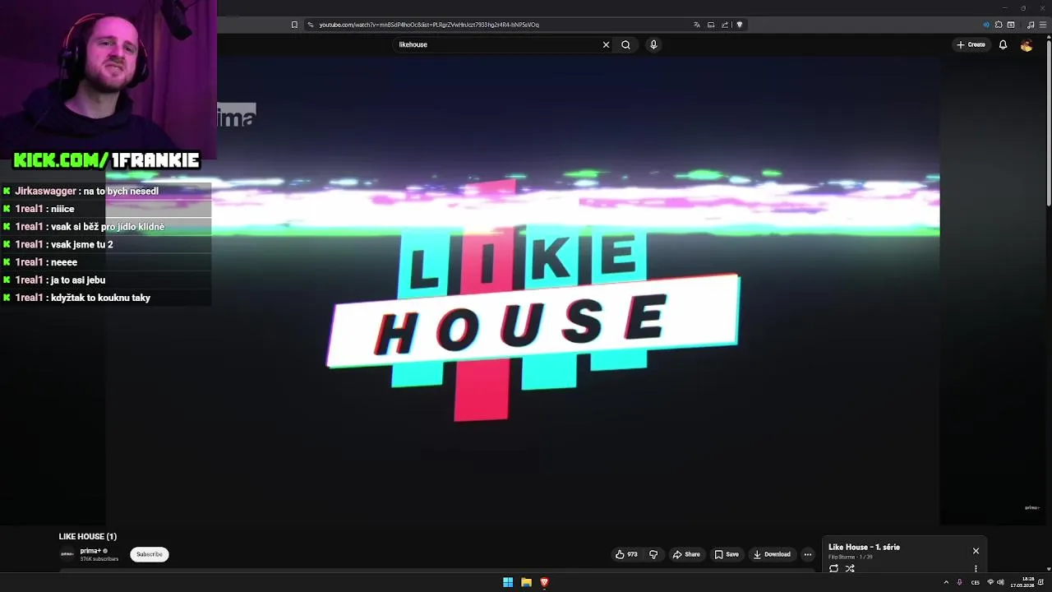Open the site settings icon before the URL
The width and height of the screenshot is (1052, 592).
310,25
